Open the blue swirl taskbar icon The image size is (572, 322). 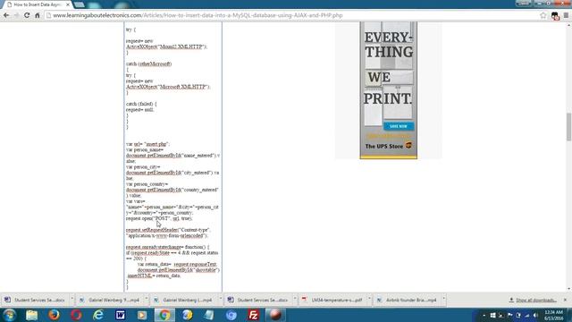tap(231, 315)
